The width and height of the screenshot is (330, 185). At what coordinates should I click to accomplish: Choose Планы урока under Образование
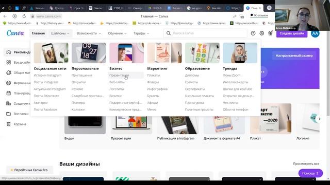194,103
